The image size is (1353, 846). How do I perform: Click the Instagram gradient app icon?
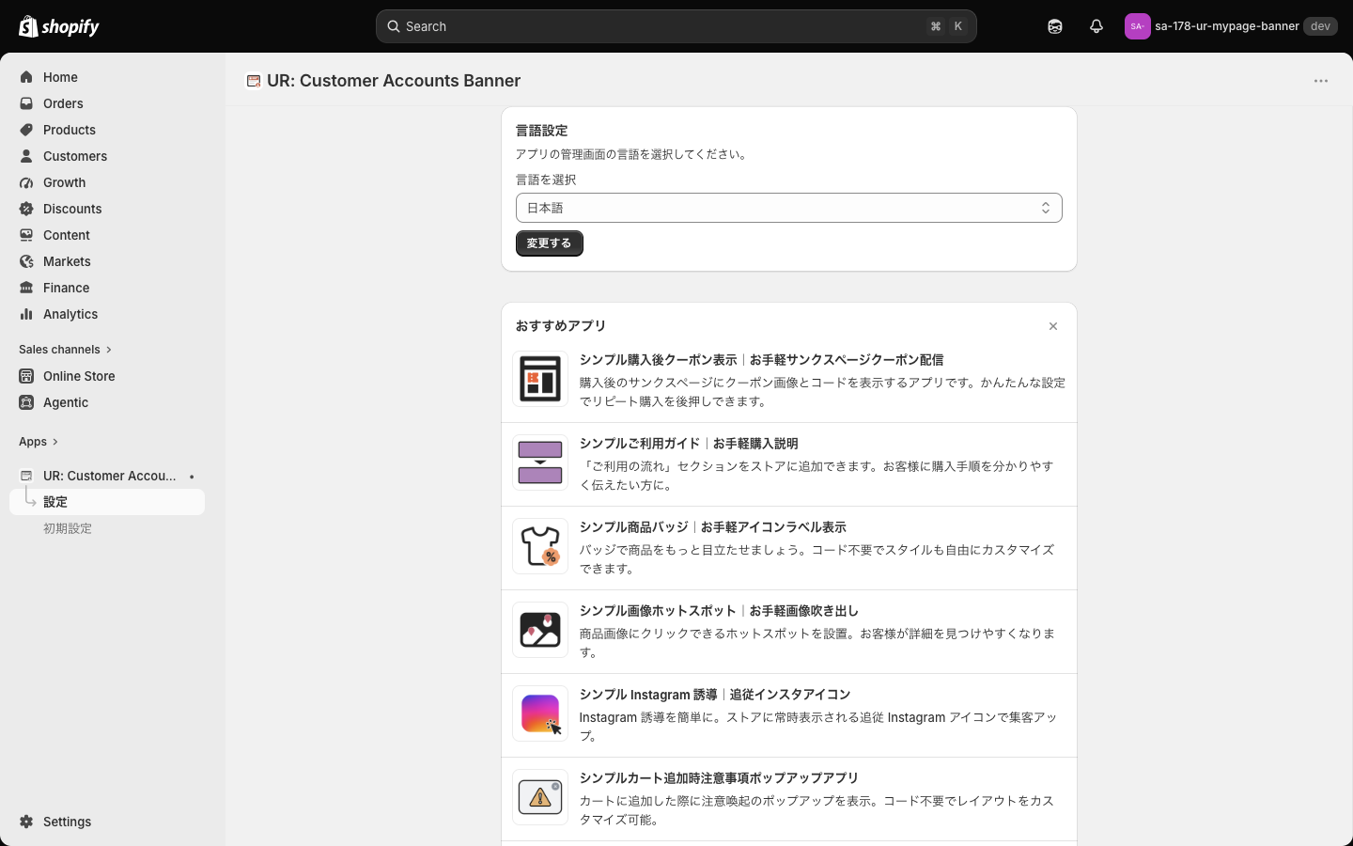pyautogui.click(x=540, y=713)
